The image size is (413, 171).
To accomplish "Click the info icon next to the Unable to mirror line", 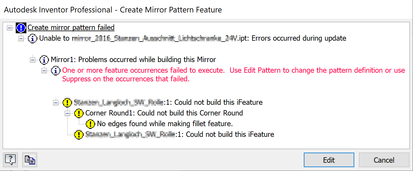I will pyautogui.click(x=33, y=38).
